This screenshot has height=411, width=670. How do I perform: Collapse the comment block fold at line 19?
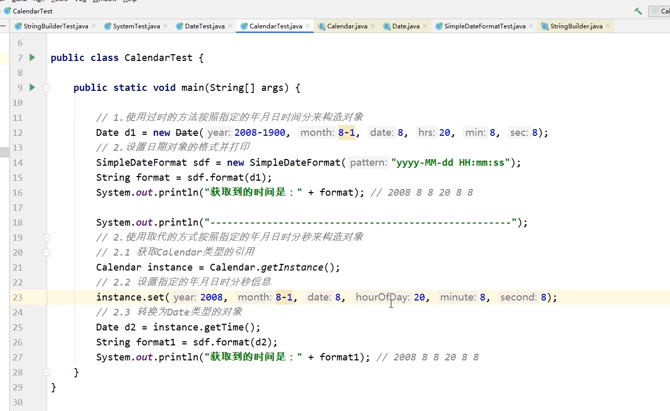click(x=47, y=238)
